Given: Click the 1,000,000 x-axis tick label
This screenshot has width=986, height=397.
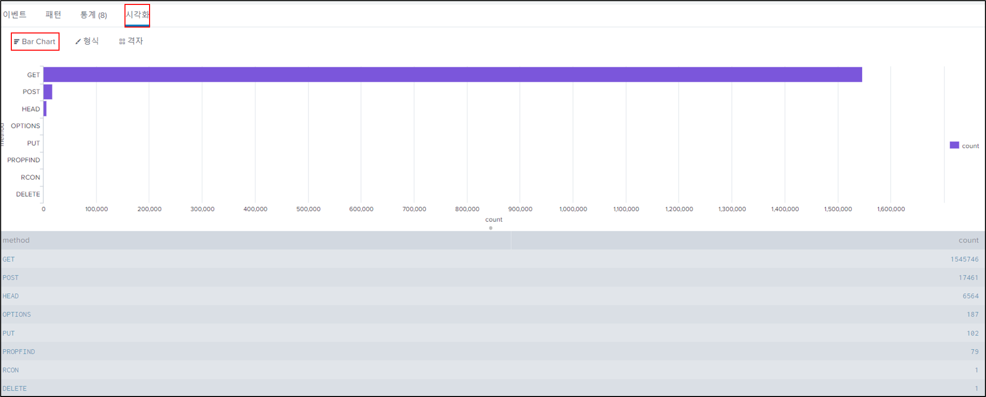Looking at the screenshot, I should point(573,209).
